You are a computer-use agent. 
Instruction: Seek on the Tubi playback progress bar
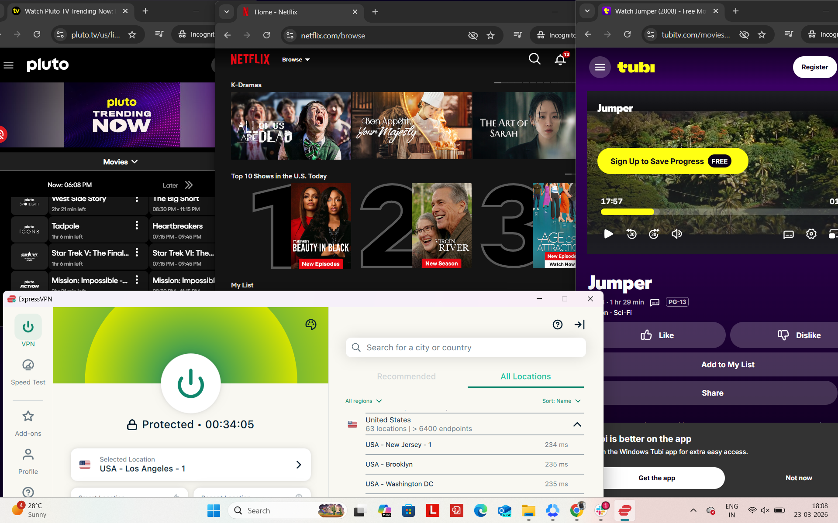pyautogui.click(x=719, y=212)
